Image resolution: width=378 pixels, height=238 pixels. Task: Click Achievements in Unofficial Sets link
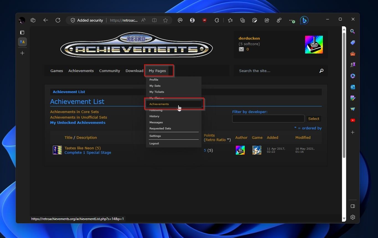point(78,117)
